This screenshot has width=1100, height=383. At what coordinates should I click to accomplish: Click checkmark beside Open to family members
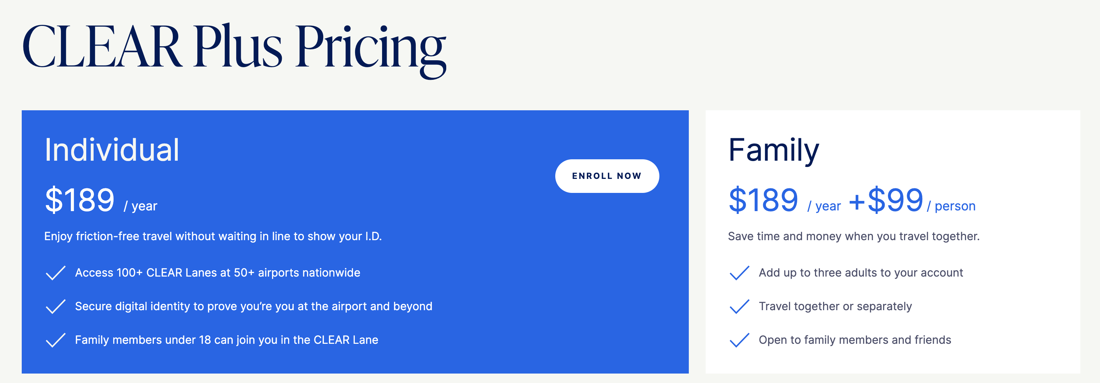(x=739, y=340)
